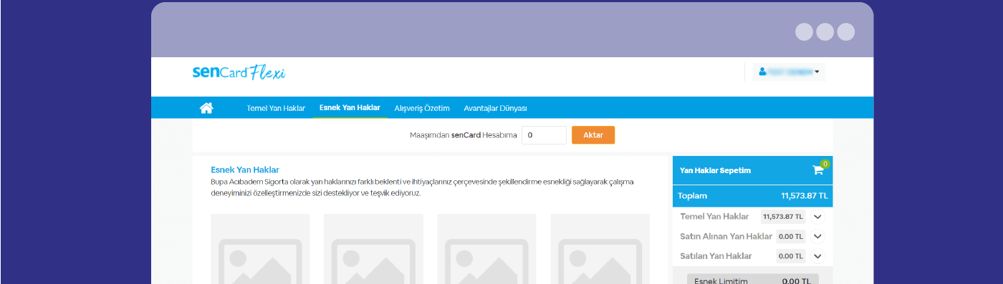
Task: Open the third benefit placeholder thumbnail
Action: tap(486, 249)
